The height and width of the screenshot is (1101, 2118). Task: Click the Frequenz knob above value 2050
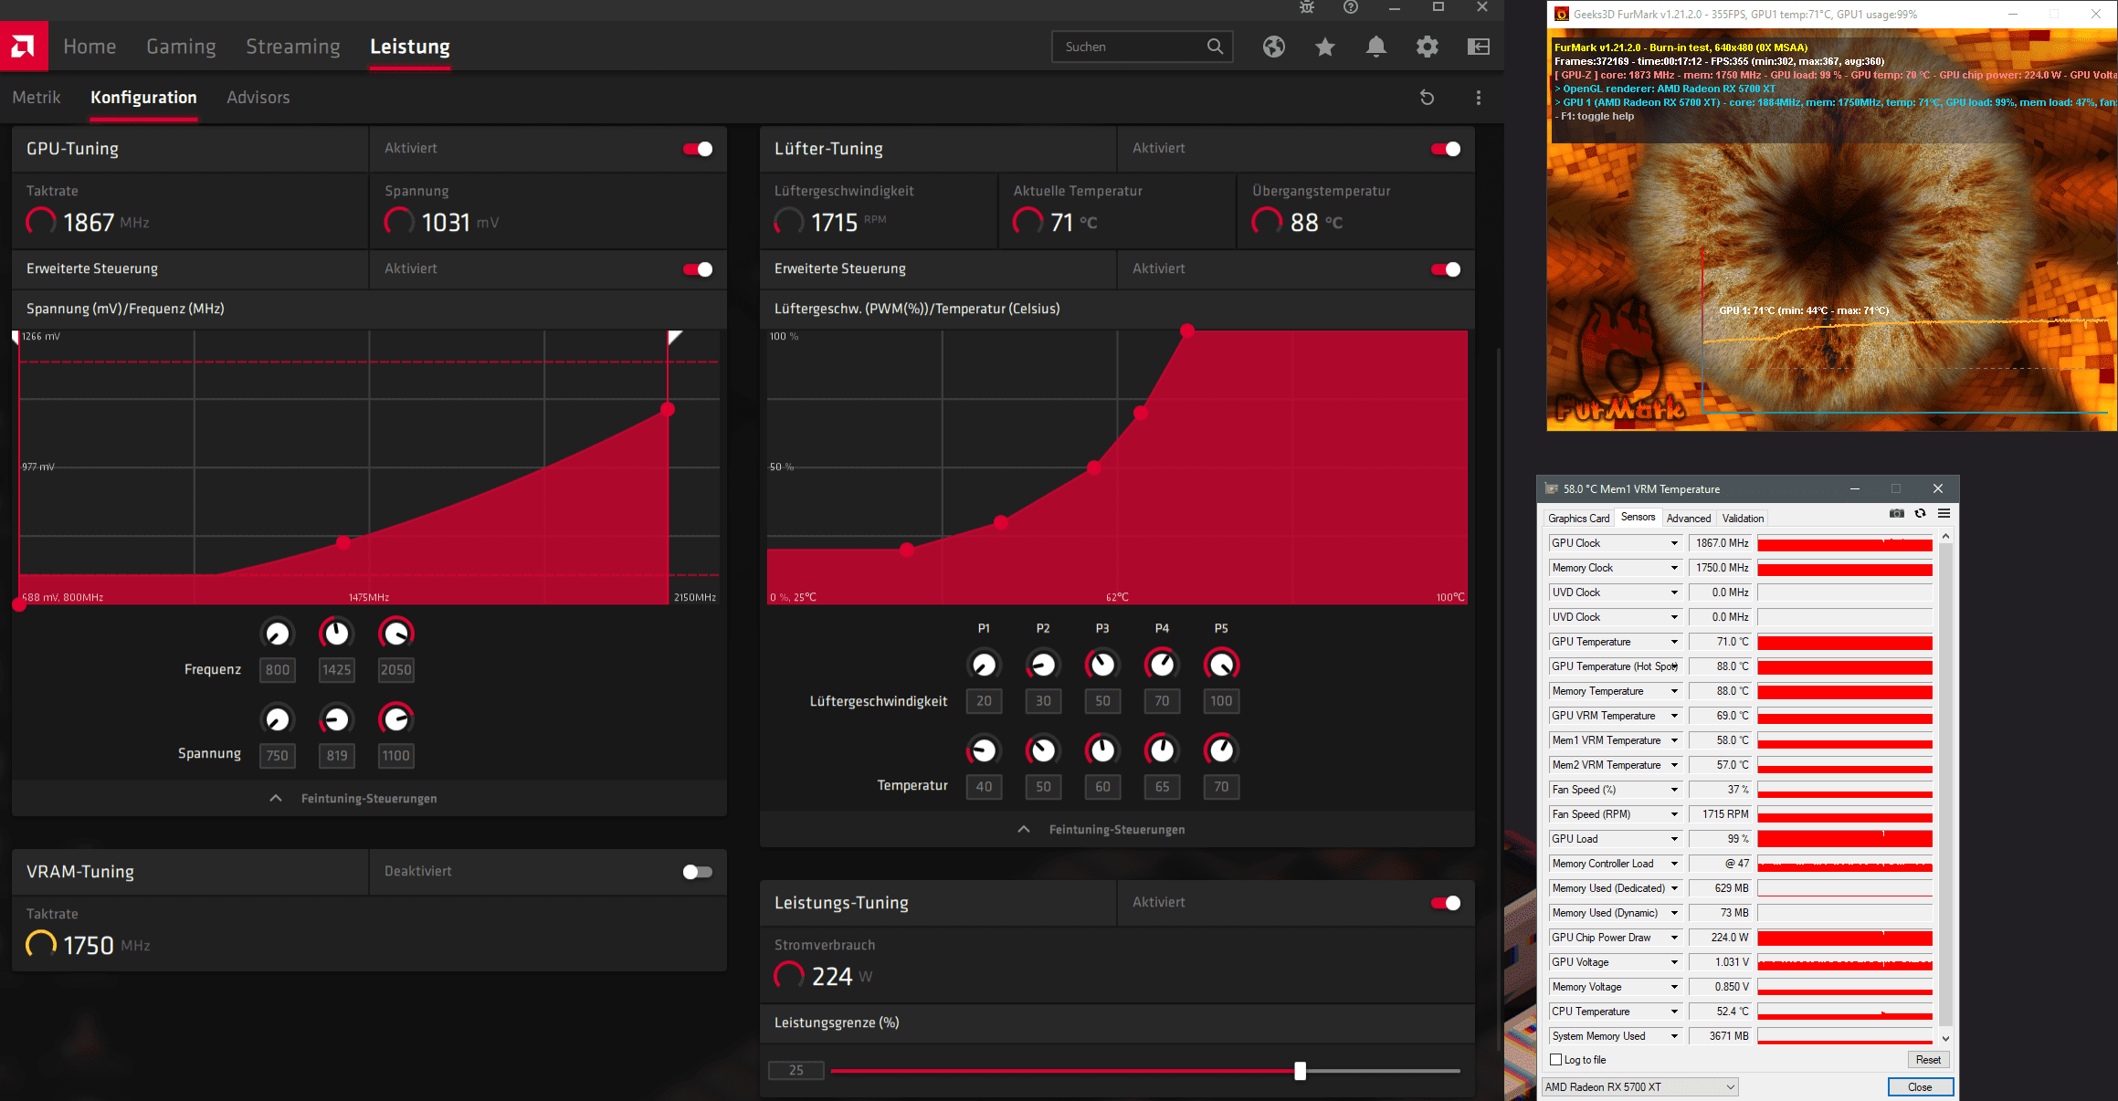pos(395,634)
